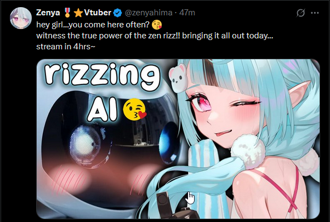
Task: Click the 'stream in 4hrs~' text
Action: (x=66, y=47)
